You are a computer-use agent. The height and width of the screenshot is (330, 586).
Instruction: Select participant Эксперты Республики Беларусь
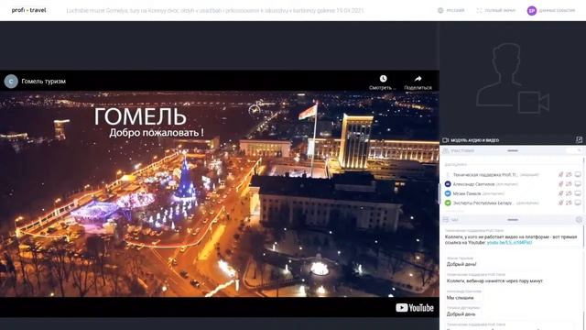(x=483, y=203)
